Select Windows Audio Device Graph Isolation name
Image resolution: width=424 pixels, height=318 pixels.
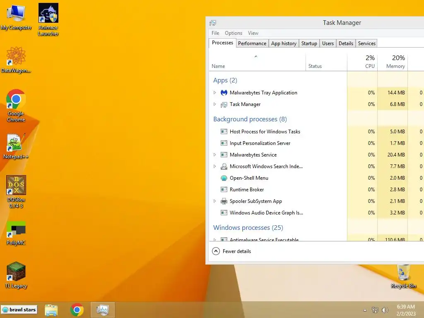(266, 213)
